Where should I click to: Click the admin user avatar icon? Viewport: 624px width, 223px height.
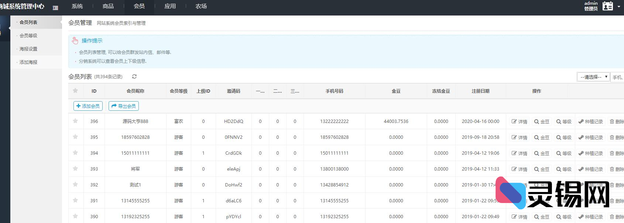(607, 6)
